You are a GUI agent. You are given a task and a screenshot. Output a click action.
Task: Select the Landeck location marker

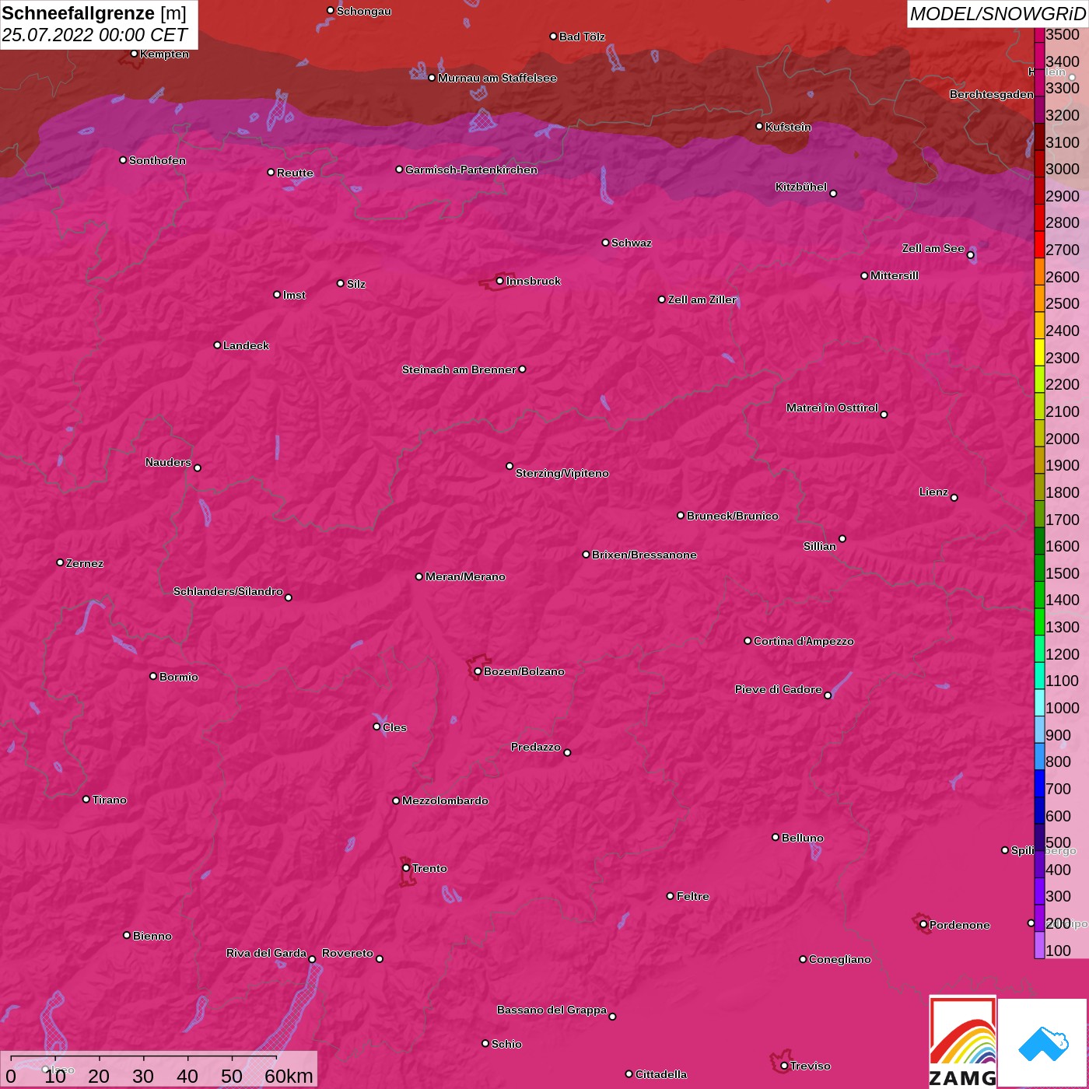(217, 345)
